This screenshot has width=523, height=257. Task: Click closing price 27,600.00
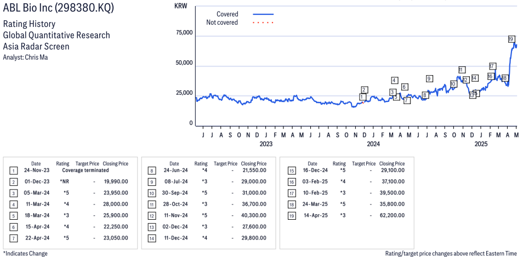(x=253, y=227)
